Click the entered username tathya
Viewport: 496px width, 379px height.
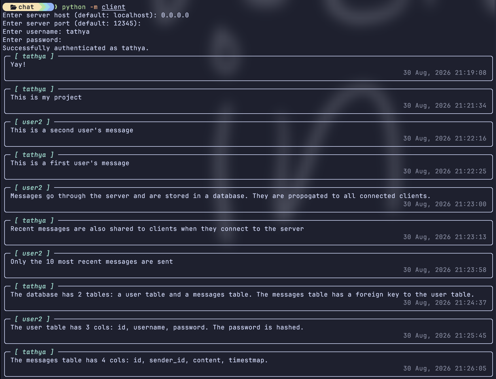[78, 32]
